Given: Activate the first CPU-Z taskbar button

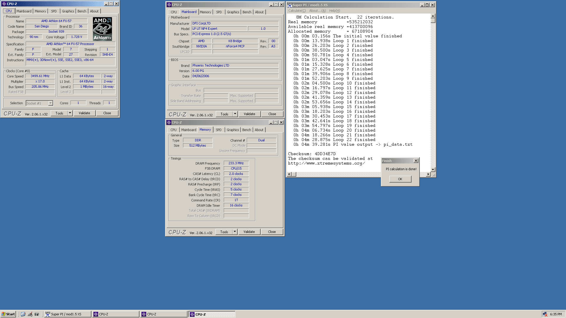Looking at the screenshot, I should click(116, 314).
